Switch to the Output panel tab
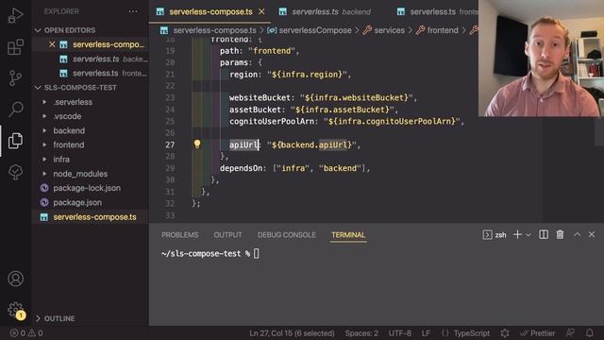604x340 pixels. coord(227,235)
